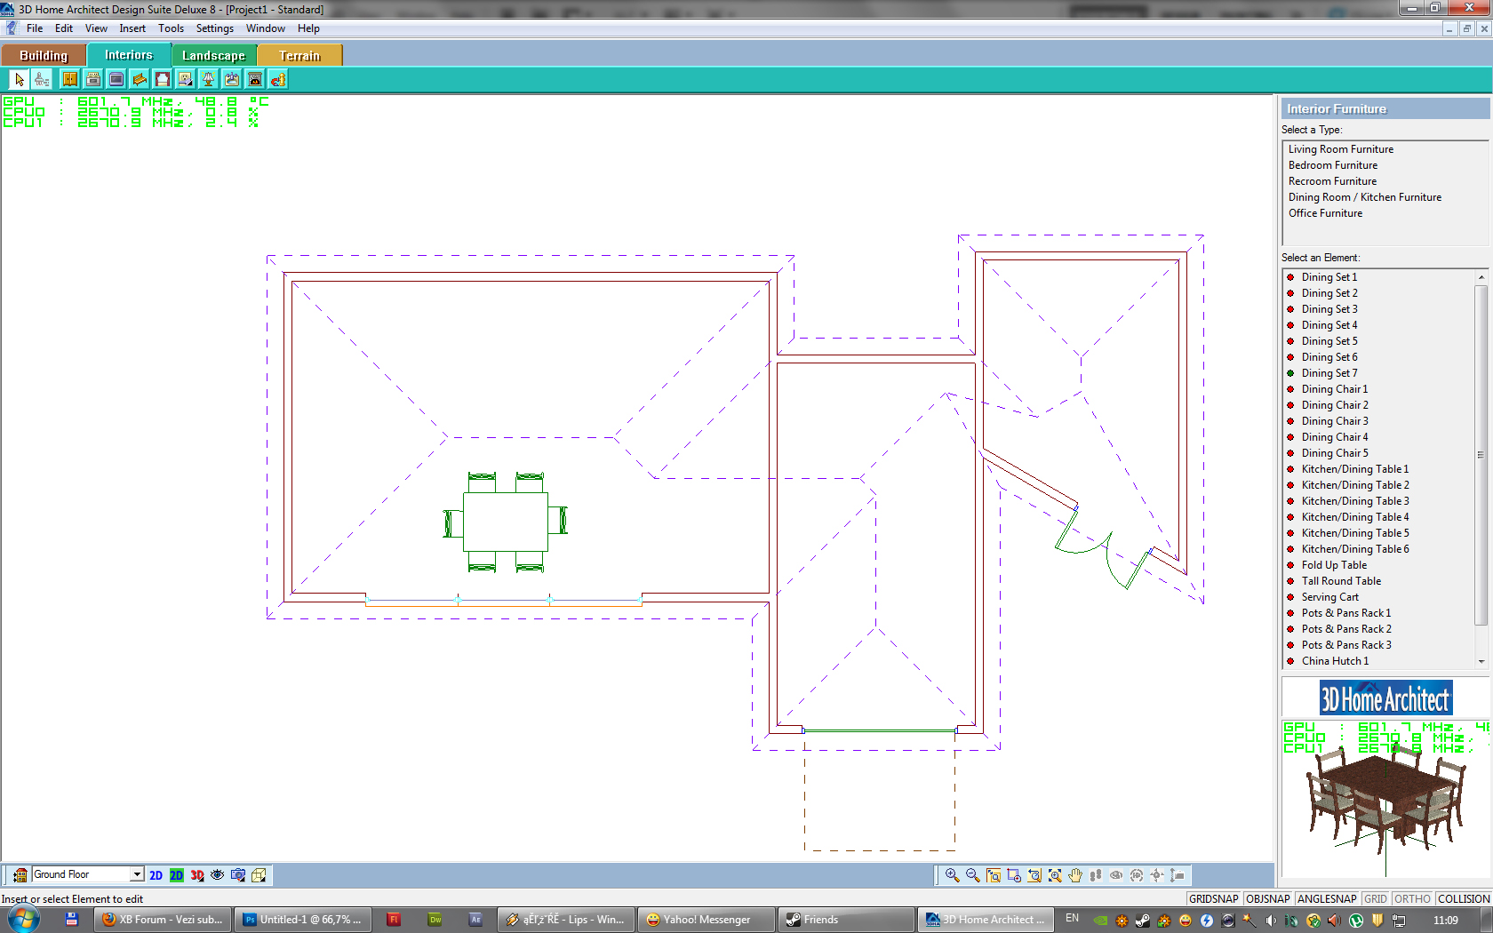This screenshot has width=1493, height=933.
Task: Toggle GRIDSNAP in status bar
Action: 1213,898
